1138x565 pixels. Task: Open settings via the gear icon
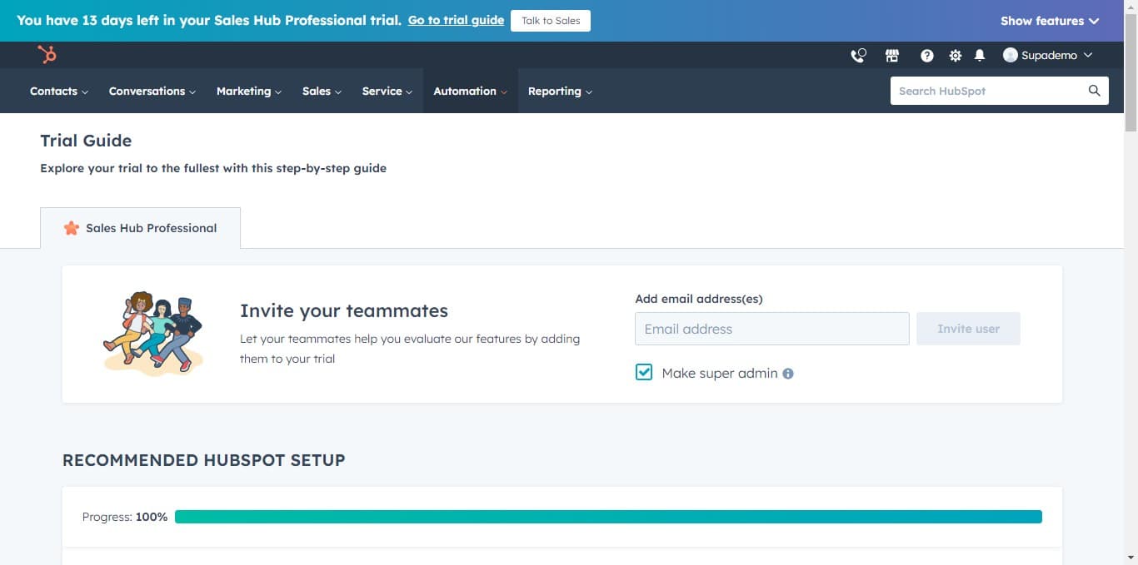[955, 55]
